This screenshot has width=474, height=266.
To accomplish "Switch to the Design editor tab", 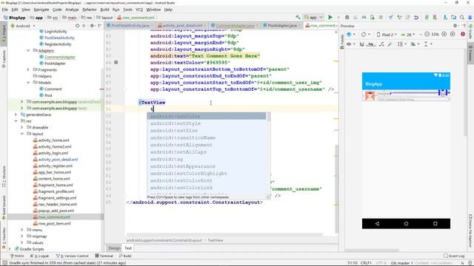I will (114, 248).
